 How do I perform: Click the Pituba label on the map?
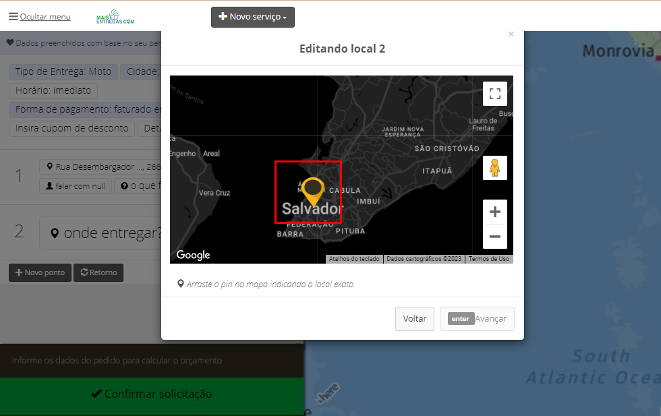(x=350, y=231)
